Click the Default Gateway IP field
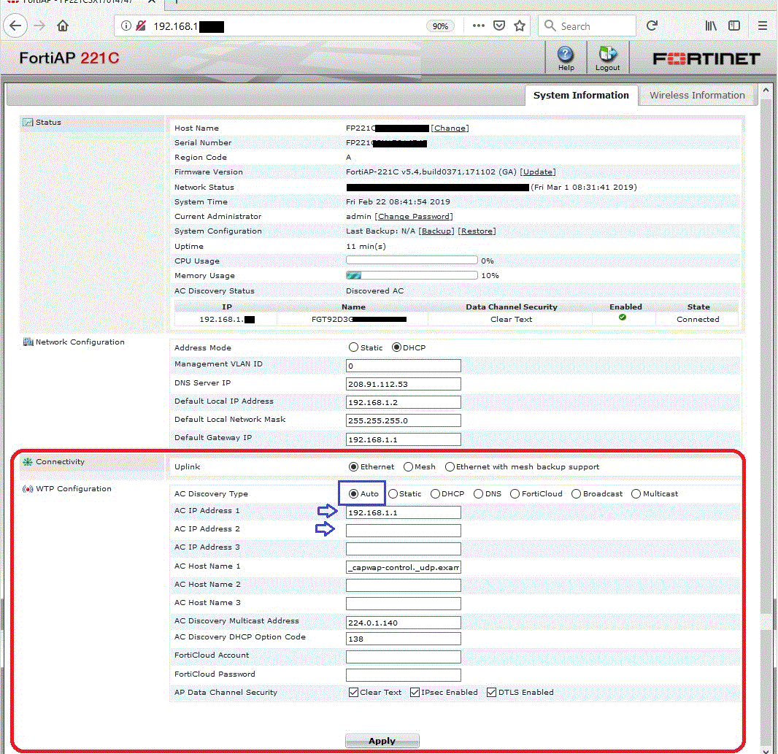 pyautogui.click(x=404, y=439)
